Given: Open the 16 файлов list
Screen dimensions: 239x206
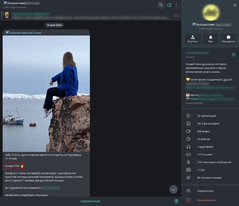Looking at the screenshot, I should tap(204, 139).
